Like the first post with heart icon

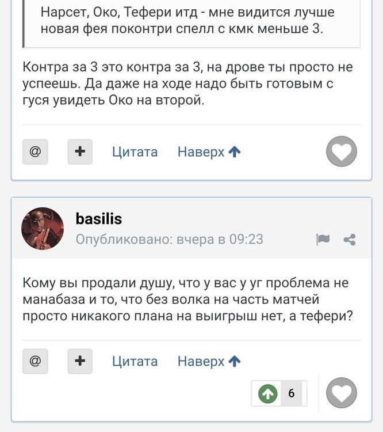coord(342,152)
